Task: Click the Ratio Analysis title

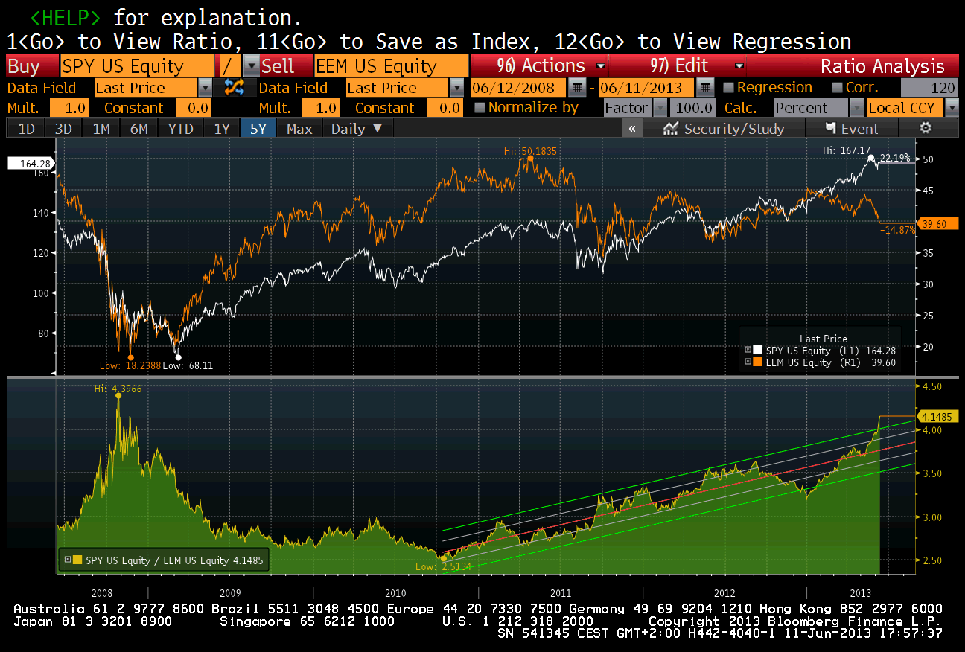Action: pos(882,66)
